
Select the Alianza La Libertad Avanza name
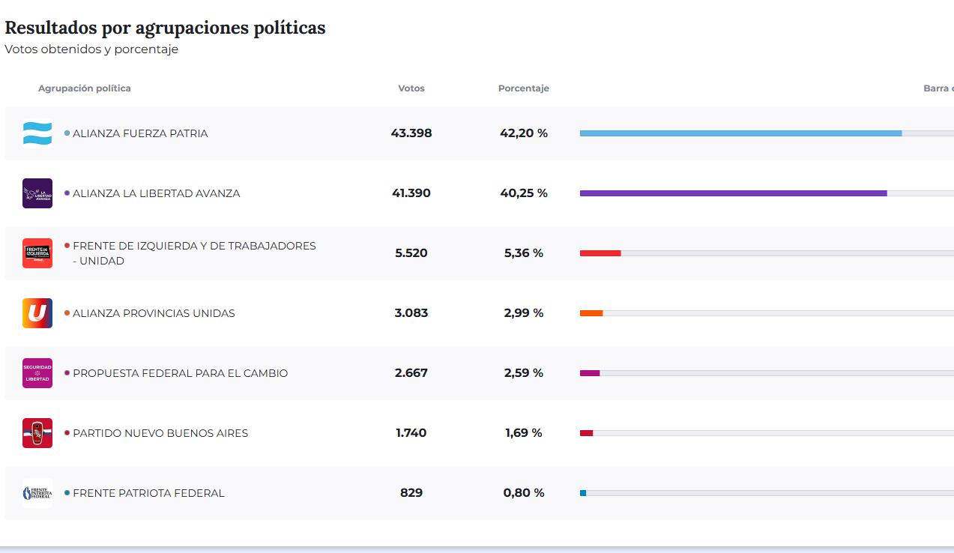(x=156, y=193)
